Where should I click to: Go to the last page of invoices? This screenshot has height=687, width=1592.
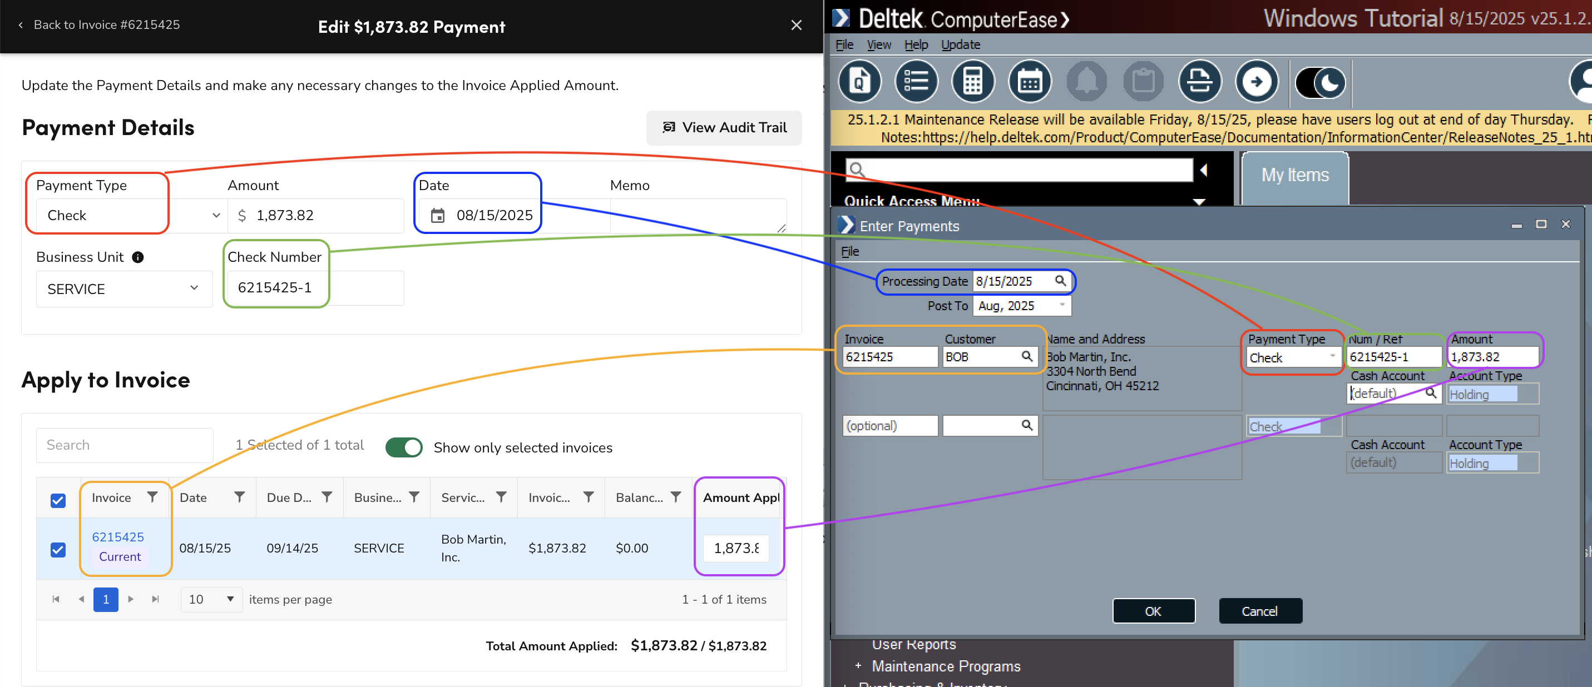point(156,599)
